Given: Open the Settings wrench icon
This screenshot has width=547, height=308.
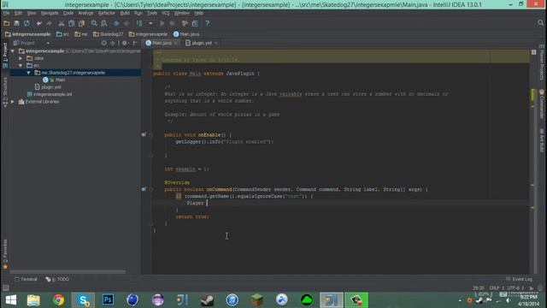Looking at the screenshot, I should pos(185,23).
